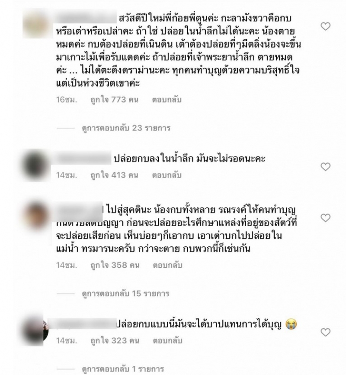Open the third commenter's avatar

36,216
